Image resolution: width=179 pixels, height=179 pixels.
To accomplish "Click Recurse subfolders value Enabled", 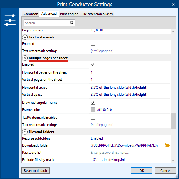I will point(97,138).
